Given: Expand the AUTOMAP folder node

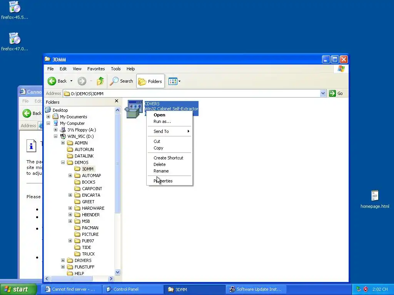Looking at the screenshot, I should [x=70, y=175].
